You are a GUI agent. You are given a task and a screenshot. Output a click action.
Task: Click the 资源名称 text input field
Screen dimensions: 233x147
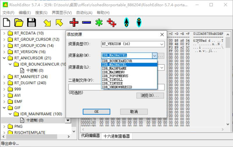127,56
